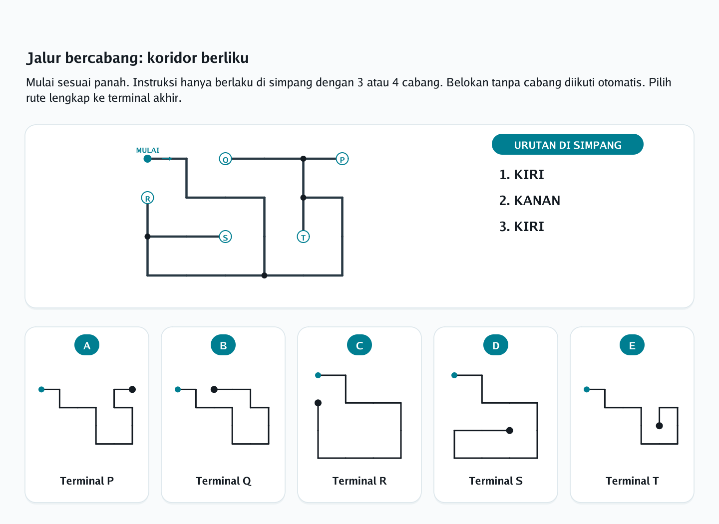Click instruction step 3. KIRI
The width and height of the screenshot is (719, 524).
click(522, 227)
